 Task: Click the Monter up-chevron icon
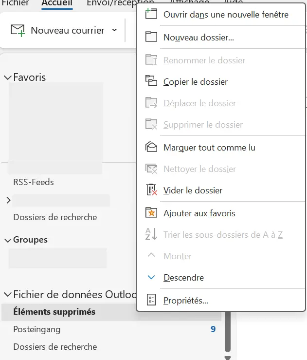click(x=151, y=255)
